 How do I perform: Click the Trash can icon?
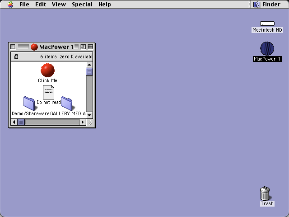tap(265, 193)
